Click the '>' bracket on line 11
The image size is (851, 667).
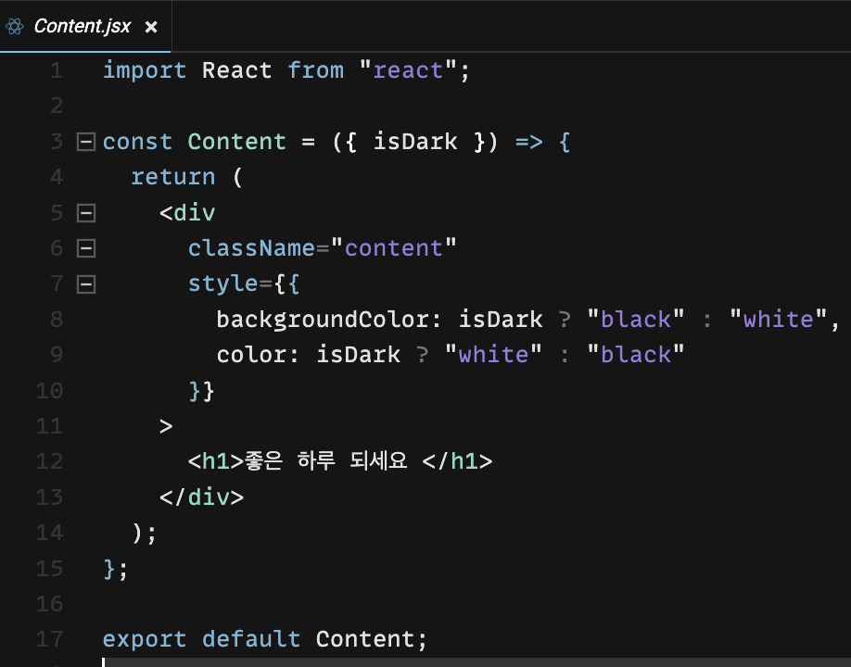[166, 426]
